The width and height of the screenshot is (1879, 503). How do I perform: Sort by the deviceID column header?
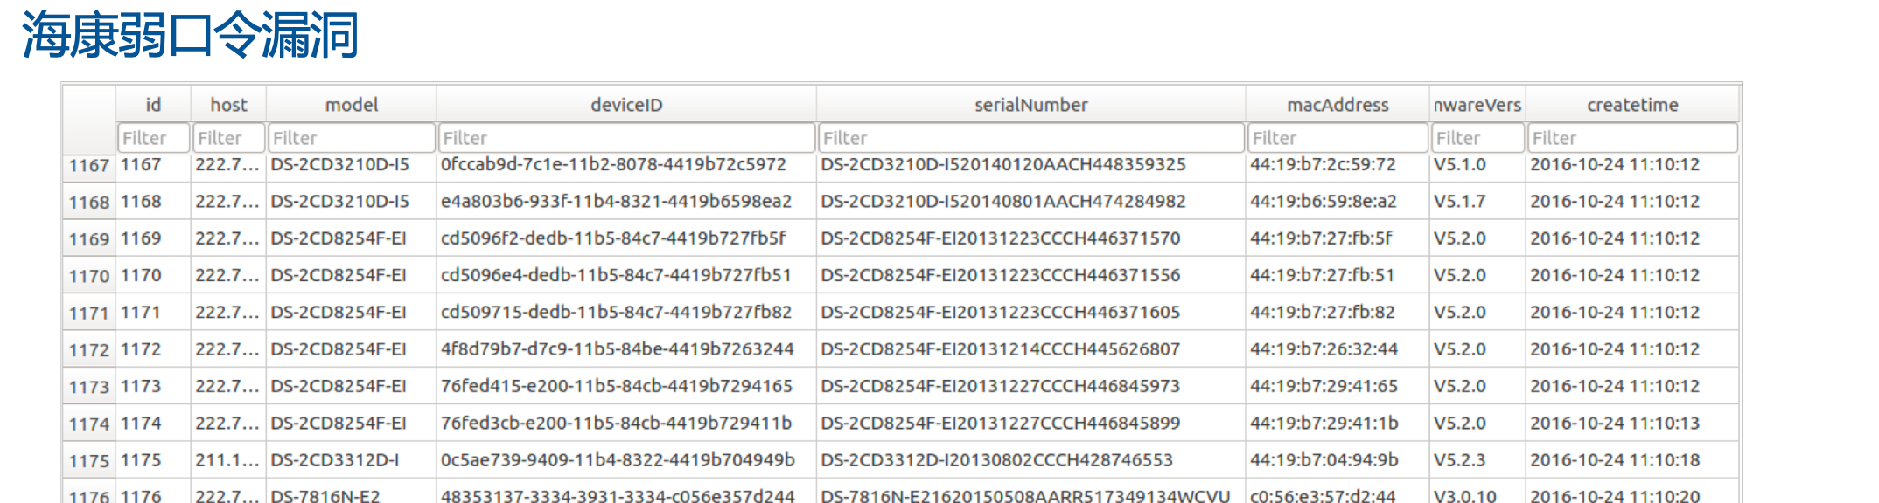pyautogui.click(x=626, y=105)
